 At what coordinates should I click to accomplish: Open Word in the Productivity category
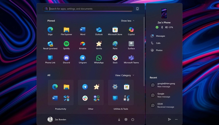pyautogui.click(x=55, y=98)
